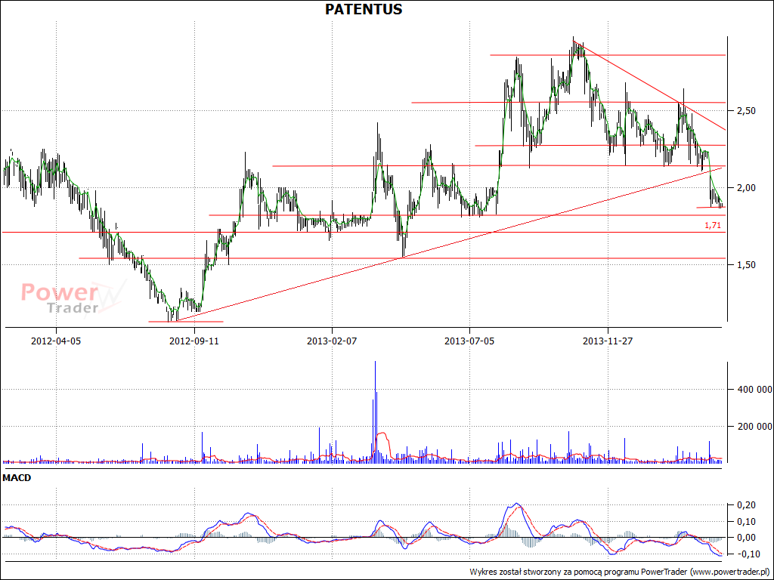774x580 pixels.
Task: Select the 2013-11-27 date label
Action: (608, 341)
